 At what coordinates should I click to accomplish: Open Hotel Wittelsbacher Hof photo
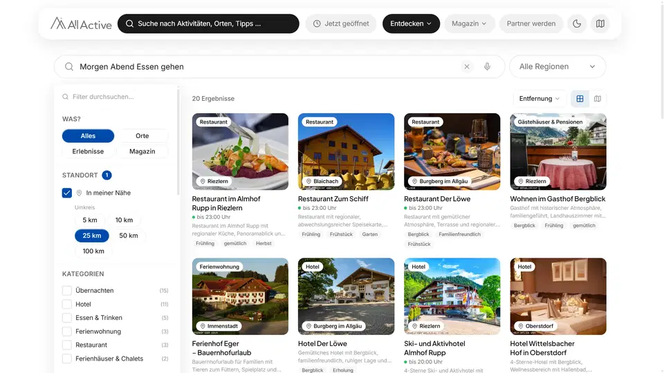click(558, 296)
